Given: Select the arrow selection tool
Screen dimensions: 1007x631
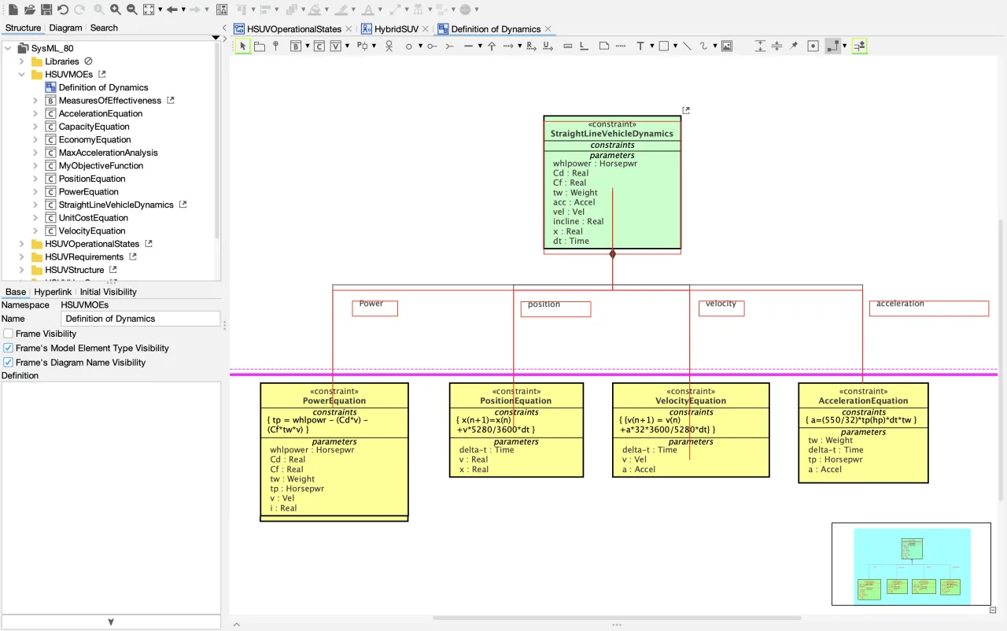Looking at the screenshot, I should (x=242, y=46).
